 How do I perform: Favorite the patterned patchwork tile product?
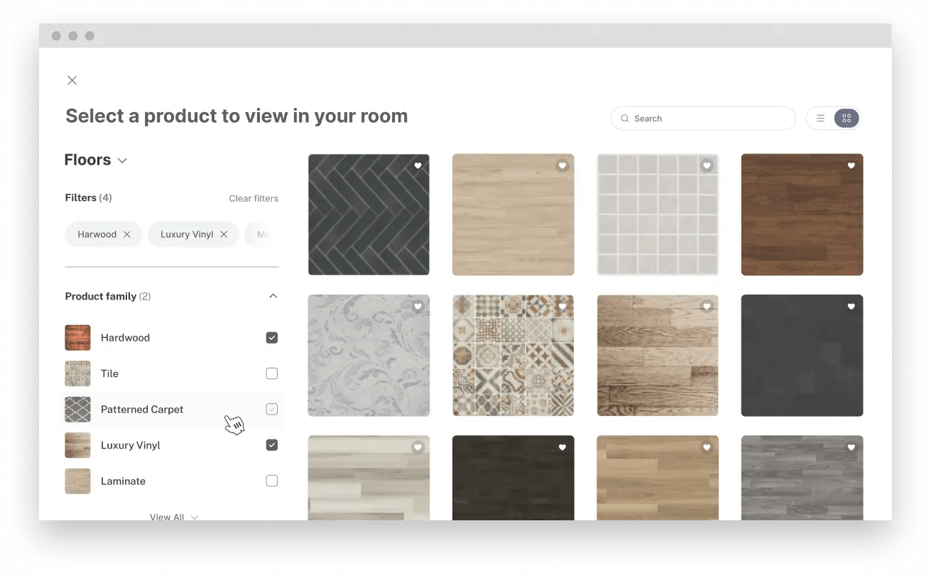pyautogui.click(x=562, y=307)
